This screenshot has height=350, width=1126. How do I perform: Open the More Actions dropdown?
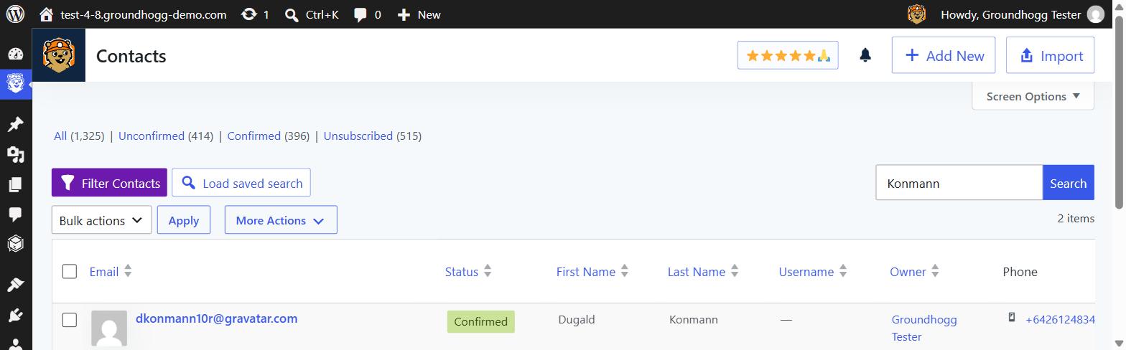[x=281, y=220]
